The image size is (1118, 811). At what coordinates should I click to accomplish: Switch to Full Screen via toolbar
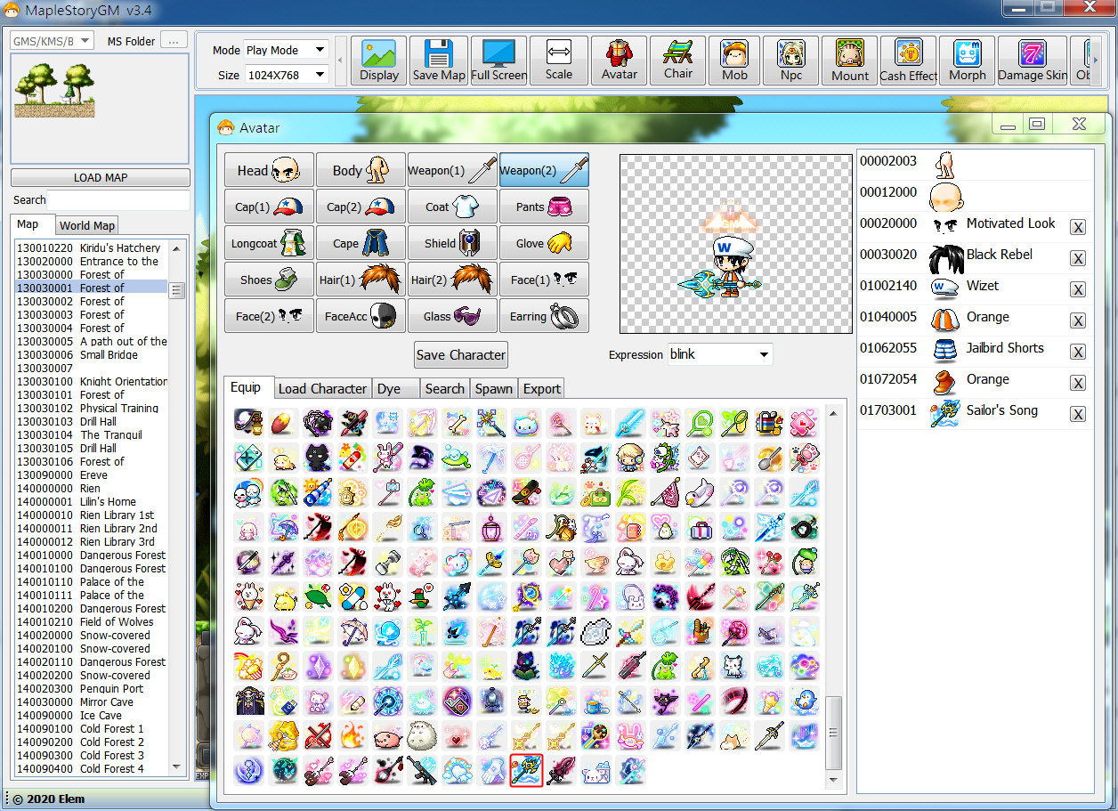pyautogui.click(x=498, y=61)
